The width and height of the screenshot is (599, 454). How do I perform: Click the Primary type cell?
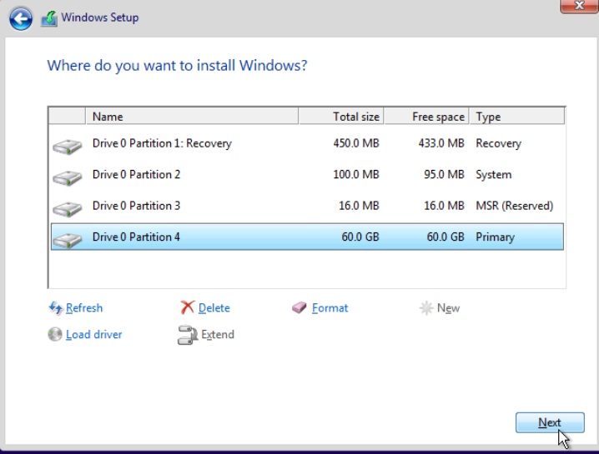pyautogui.click(x=495, y=237)
